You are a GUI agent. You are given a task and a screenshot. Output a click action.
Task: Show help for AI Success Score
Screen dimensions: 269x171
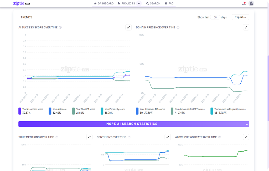60,27
